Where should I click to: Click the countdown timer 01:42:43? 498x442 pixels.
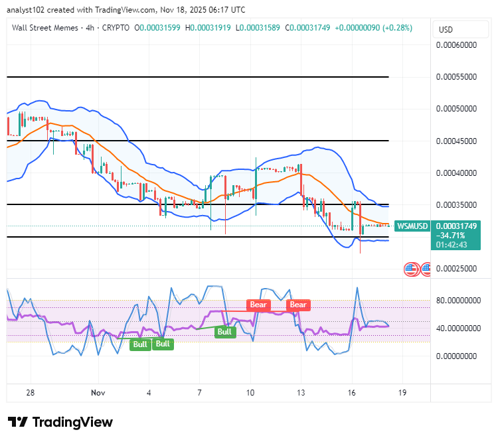(x=452, y=245)
